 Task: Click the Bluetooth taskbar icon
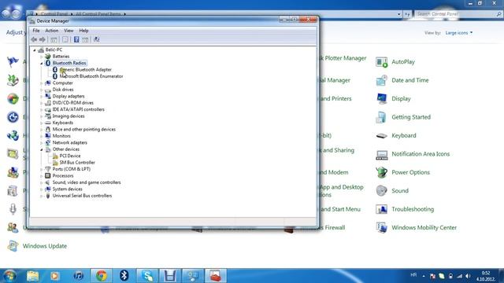(x=124, y=276)
